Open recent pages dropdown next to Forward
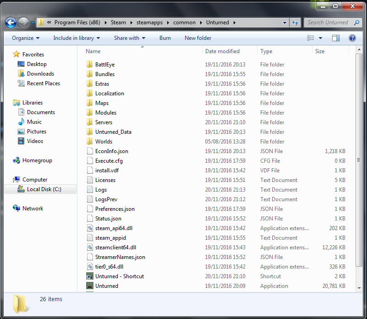 click(x=33, y=23)
